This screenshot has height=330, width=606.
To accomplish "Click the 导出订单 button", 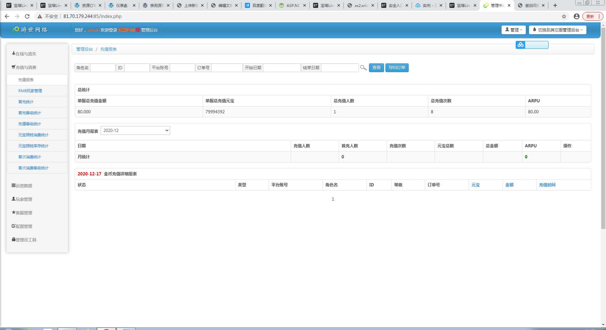I will [397, 68].
